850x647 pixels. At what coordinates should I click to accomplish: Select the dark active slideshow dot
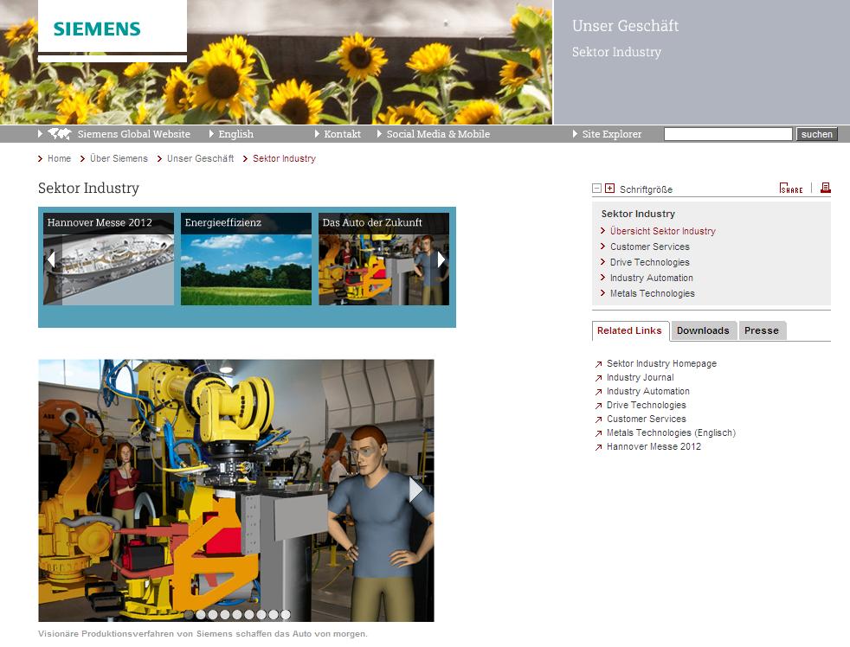(x=189, y=614)
